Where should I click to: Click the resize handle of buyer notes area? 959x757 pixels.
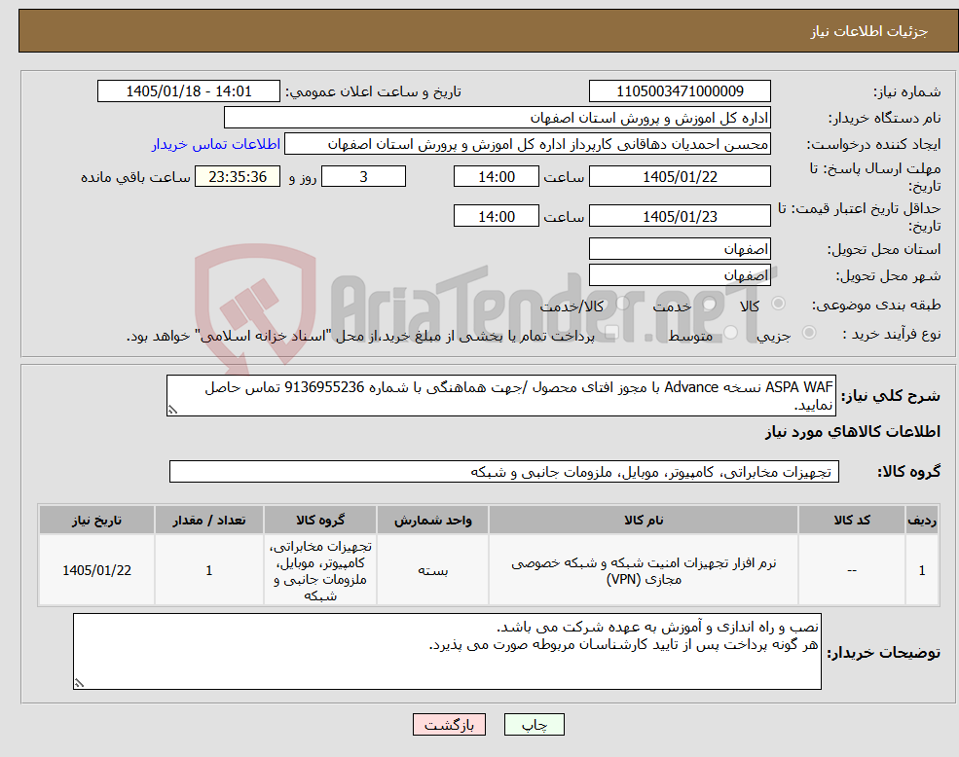(79, 684)
